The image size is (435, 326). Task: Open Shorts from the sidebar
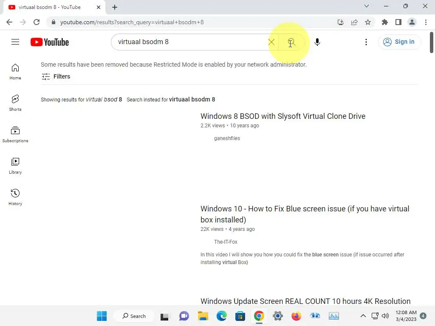point(15,103)
